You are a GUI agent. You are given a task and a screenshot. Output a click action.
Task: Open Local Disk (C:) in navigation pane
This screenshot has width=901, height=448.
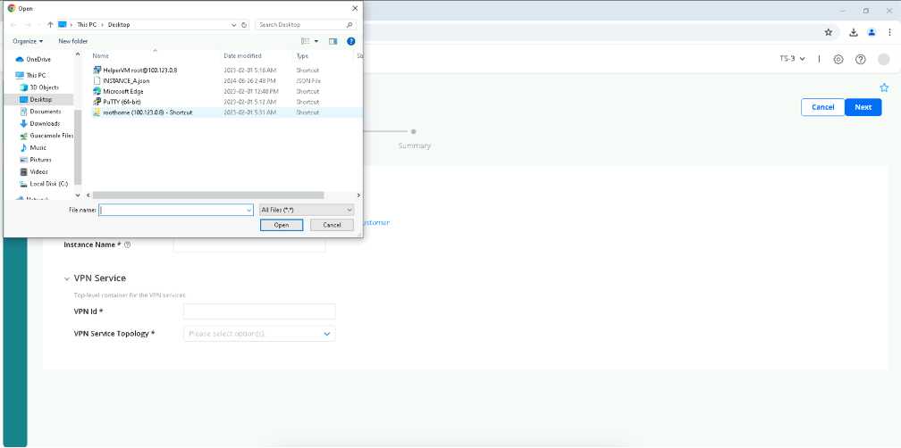(48, 184)
